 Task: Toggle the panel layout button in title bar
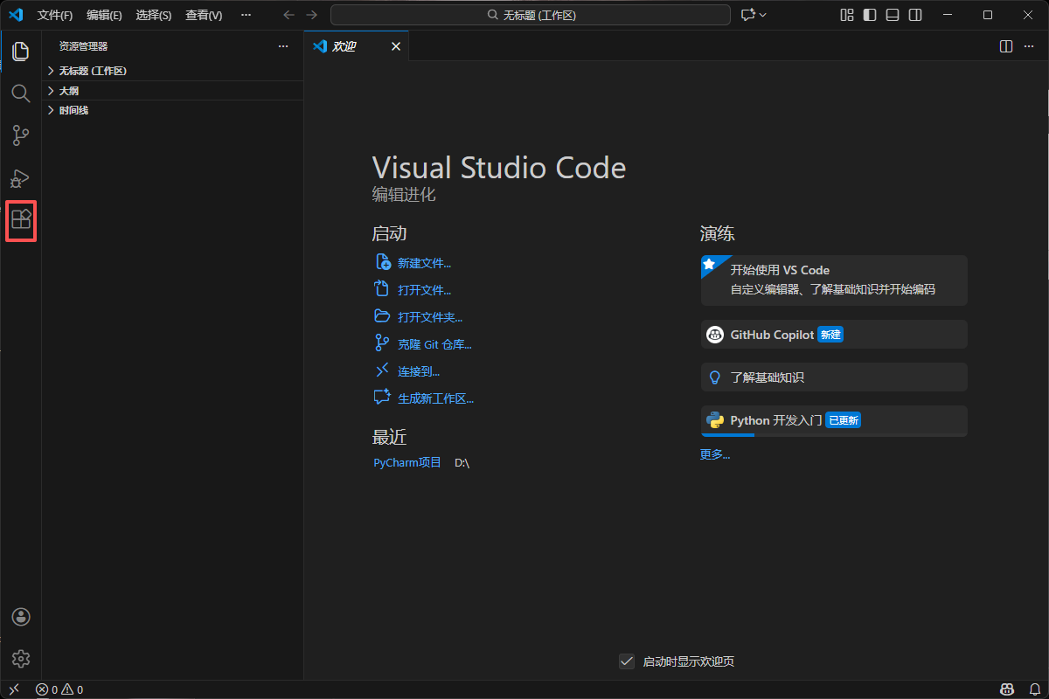[892, 15]
